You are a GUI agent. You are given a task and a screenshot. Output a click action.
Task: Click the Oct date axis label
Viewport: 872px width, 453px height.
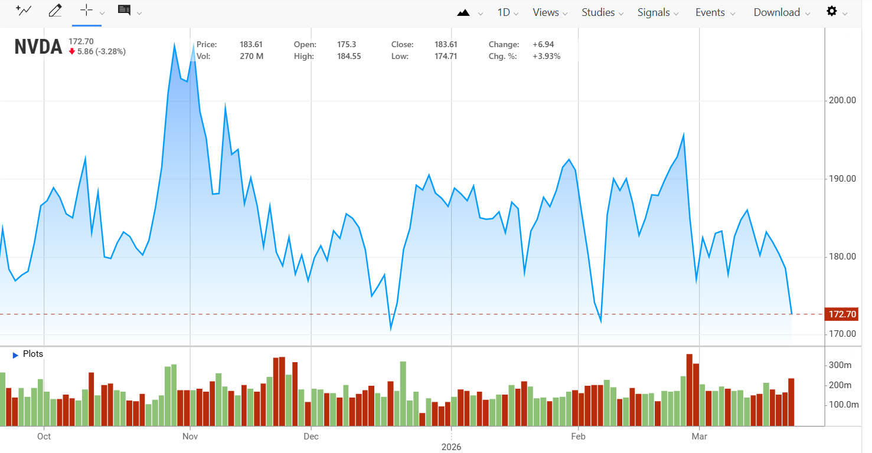click(44, 436)
